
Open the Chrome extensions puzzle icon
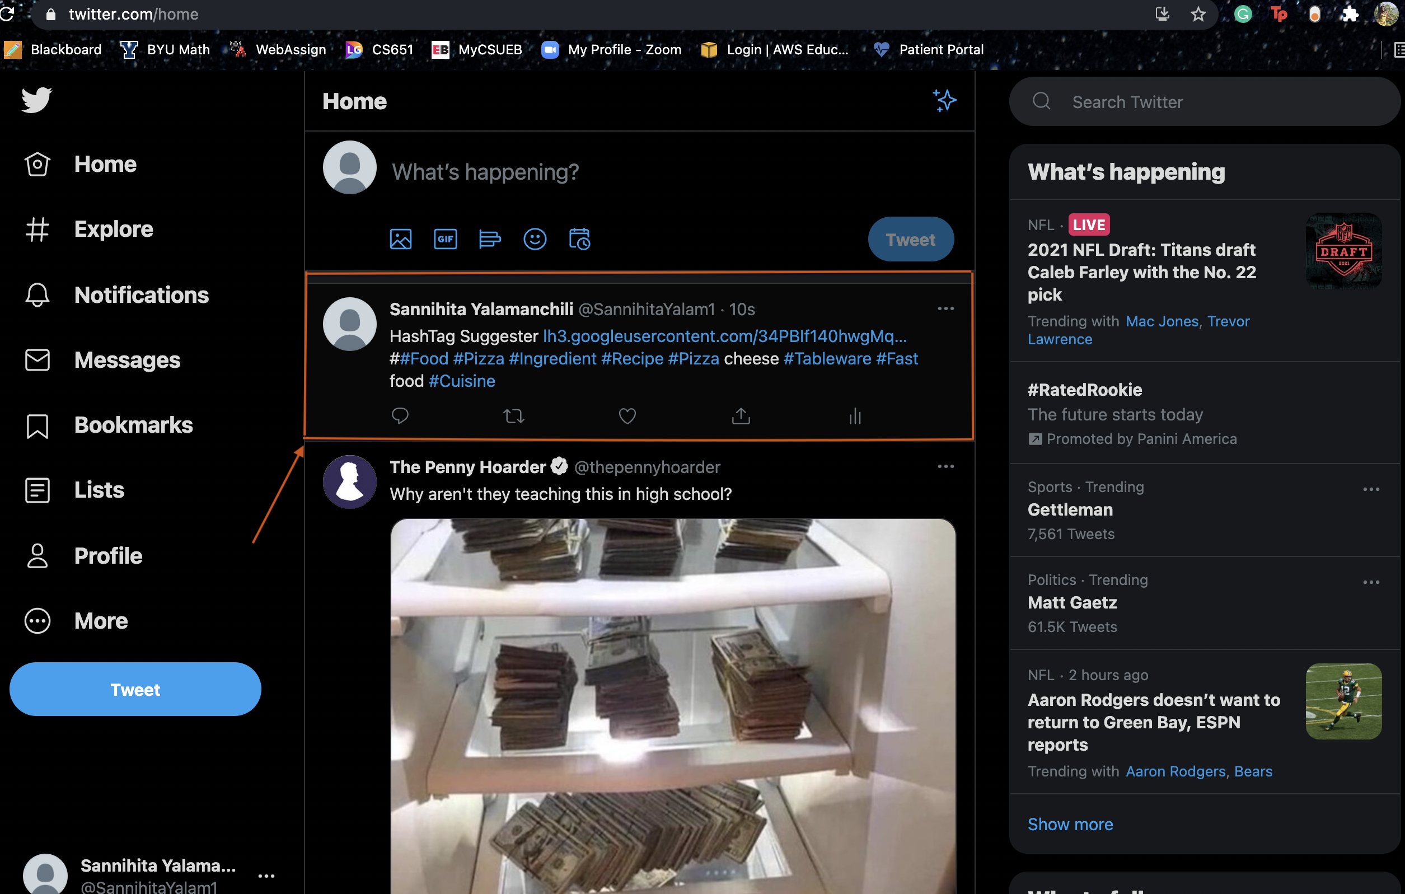[x=1349, y=14]
